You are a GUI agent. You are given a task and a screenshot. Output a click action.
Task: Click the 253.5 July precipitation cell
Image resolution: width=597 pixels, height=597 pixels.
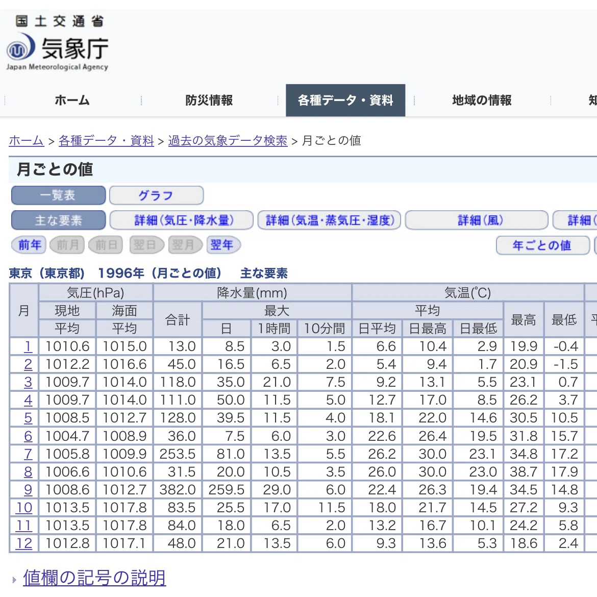pyautogui.click(x=178, y=454)
